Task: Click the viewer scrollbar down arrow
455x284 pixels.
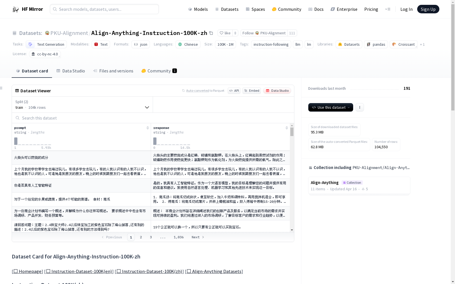Action: [292, 230]
